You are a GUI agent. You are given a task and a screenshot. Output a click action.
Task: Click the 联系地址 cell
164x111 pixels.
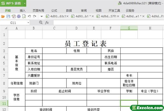[34, 63]
